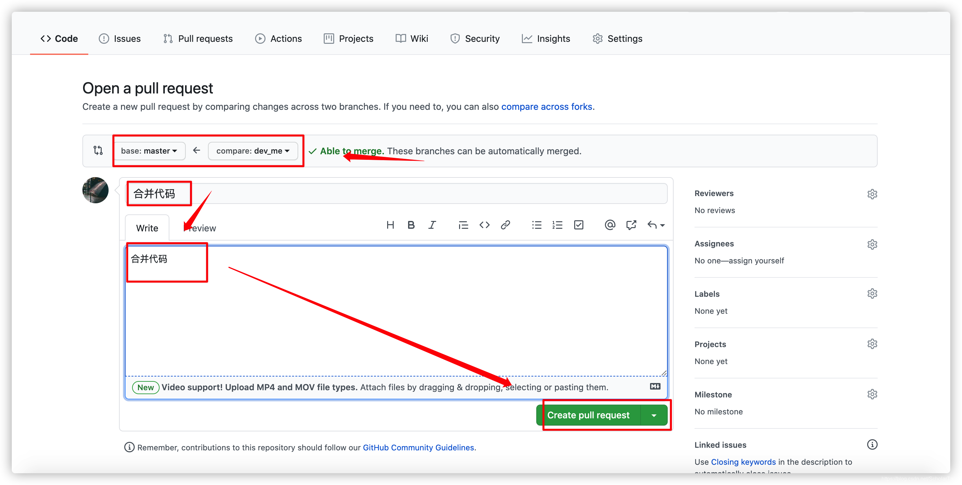Open the GitHub Community Guidelines link

[418, 447]
